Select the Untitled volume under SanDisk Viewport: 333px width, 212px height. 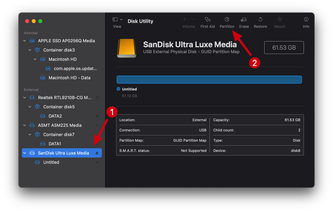51,162
